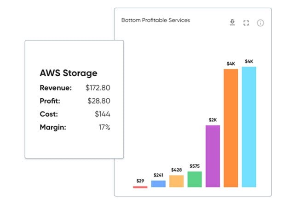Viewport: 299px width, 204px height.
Task: Click the purple $2K bar
Action: click(213, 156)
